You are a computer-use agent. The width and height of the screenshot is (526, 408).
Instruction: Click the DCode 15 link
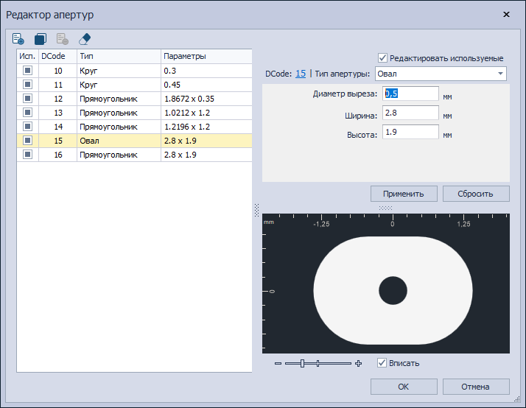[301, 74]
